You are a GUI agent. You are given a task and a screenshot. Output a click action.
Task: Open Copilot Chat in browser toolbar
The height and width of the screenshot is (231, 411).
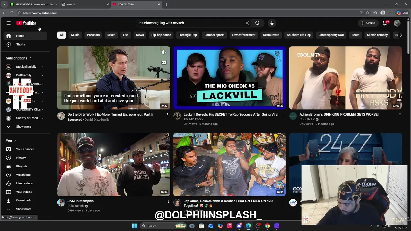coord(402,13)
